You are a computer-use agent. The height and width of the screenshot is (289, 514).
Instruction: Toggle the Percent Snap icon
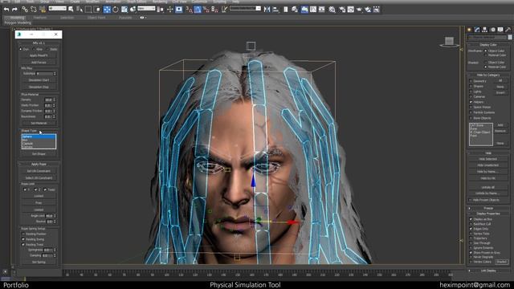pos(206,10)
